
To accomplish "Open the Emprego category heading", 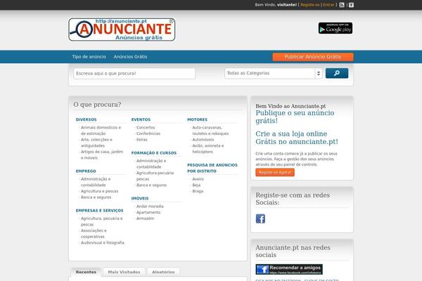I will tap(86, 171).
